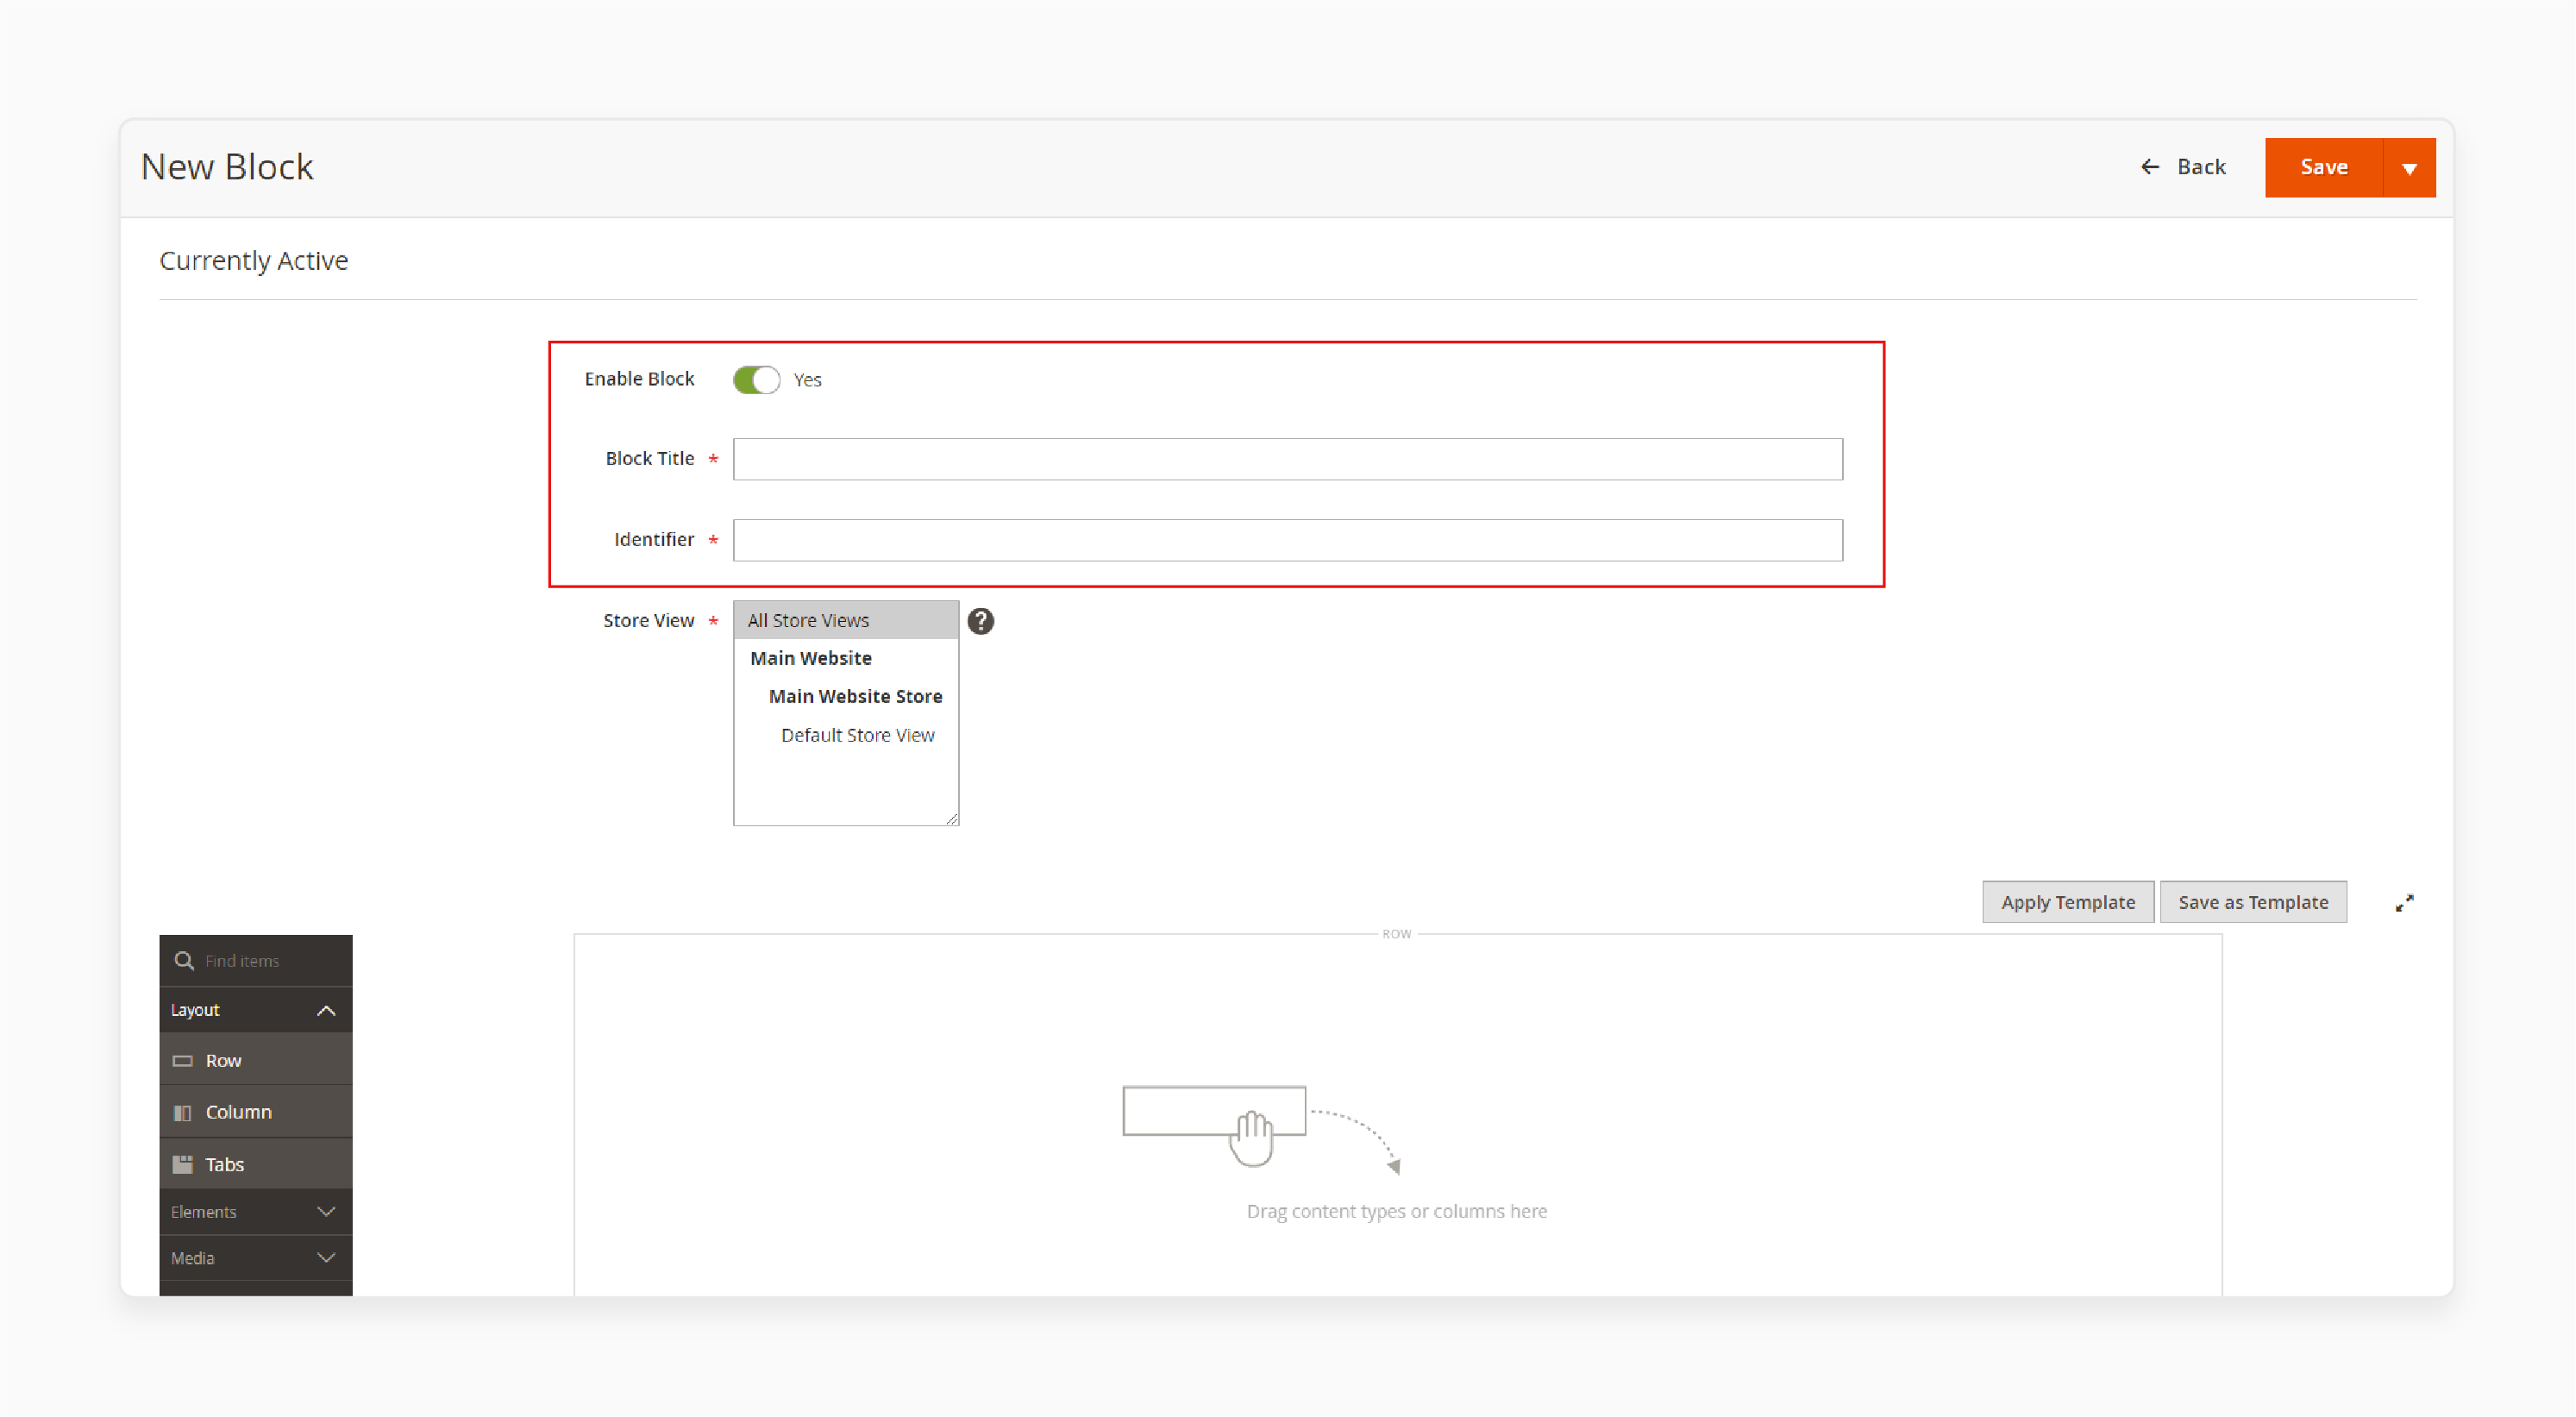Image resolution: width=2576 pixels, height=1417 pixels.
Task: Select the Row layout item
Action: 256,1060
